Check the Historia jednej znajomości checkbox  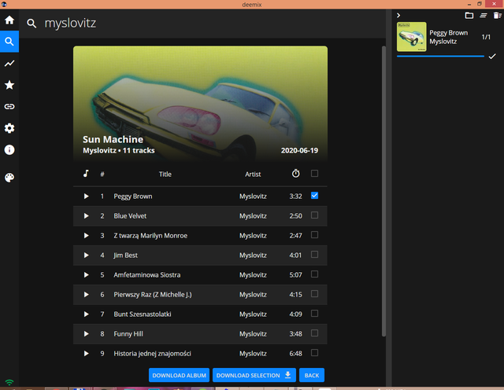coord(314,353)
